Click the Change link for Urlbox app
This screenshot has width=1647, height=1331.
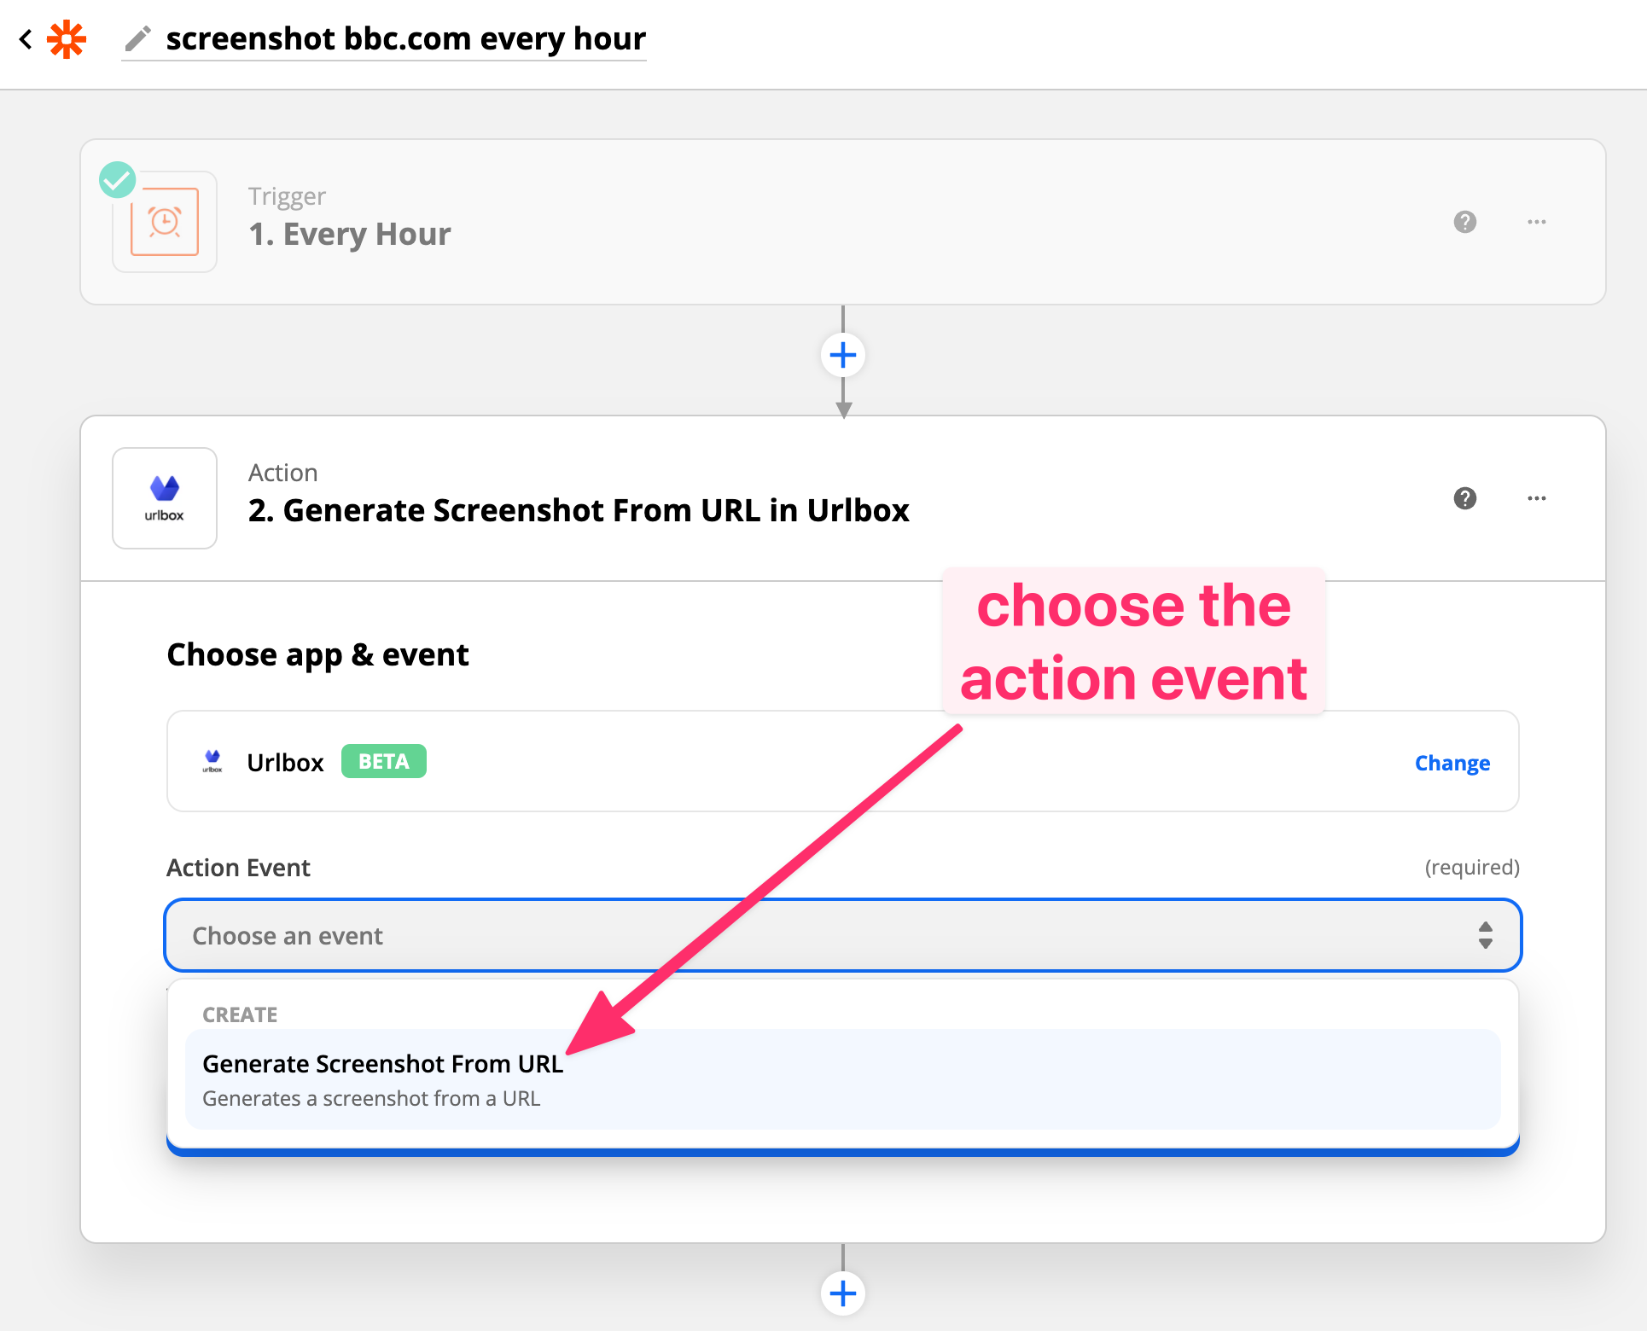point(1452,762)
